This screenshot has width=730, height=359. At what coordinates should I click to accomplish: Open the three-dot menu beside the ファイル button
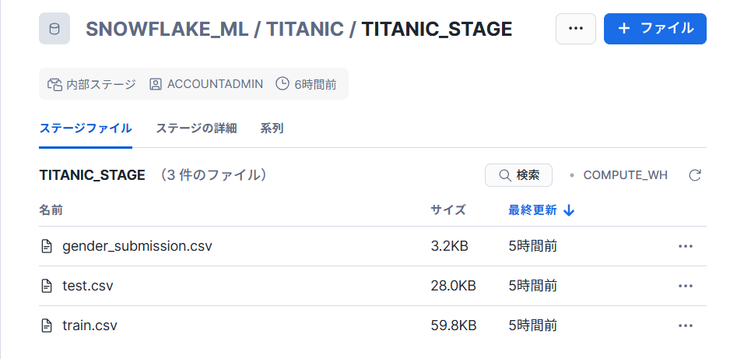(x=576, y=29)
